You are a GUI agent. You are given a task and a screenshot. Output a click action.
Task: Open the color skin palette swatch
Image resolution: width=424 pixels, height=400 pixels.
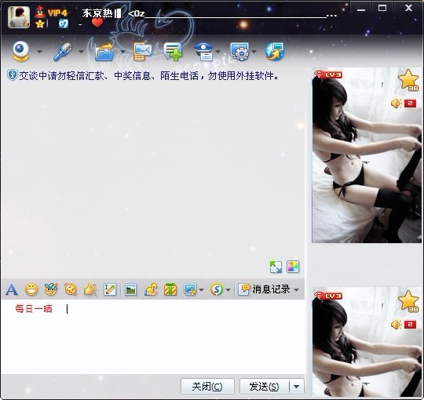(x=293, y=267)
